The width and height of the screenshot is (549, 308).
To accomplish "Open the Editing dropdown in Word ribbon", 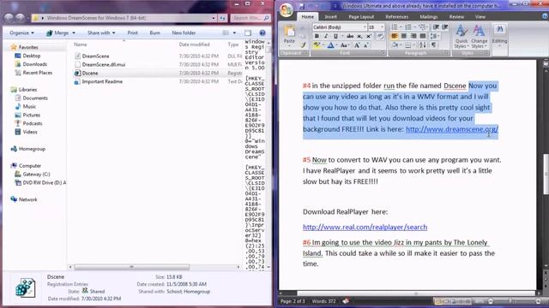I will (x=499, y=36).
